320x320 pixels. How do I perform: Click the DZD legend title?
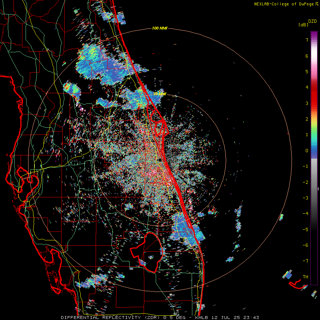(x=313, y=21)
